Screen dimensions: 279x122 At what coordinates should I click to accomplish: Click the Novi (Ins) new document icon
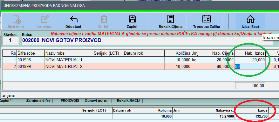[x=17, y=19]
